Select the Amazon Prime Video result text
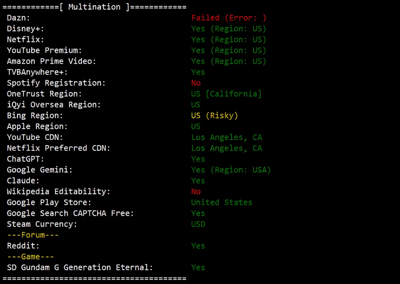400x284 pixels. click(x=229, y=61)
